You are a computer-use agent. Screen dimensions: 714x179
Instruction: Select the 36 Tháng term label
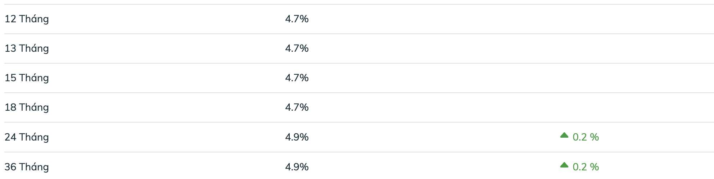click(27, 167)
